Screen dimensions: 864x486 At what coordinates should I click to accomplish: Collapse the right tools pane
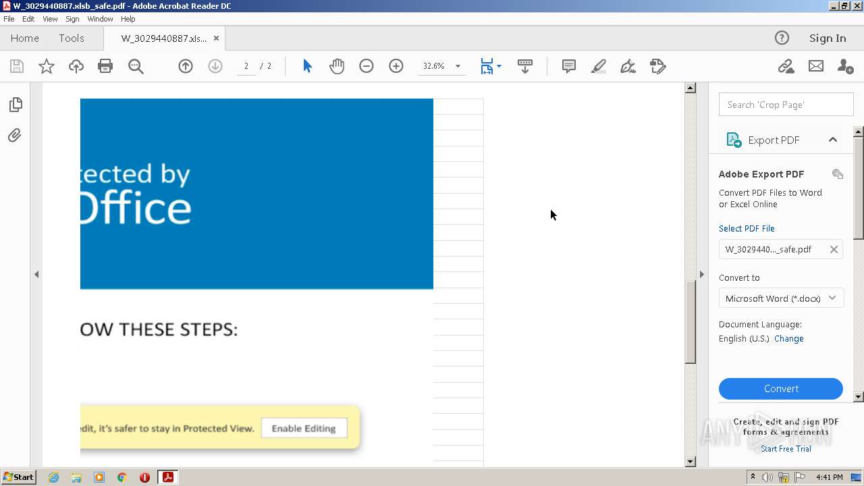[x=701, y=275]
